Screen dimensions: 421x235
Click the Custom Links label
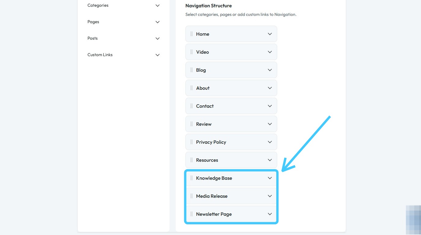click(x=100, y=55)
